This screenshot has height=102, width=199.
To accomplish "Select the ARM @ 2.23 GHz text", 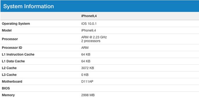I will pyautogui.click(x=94, y=37).
